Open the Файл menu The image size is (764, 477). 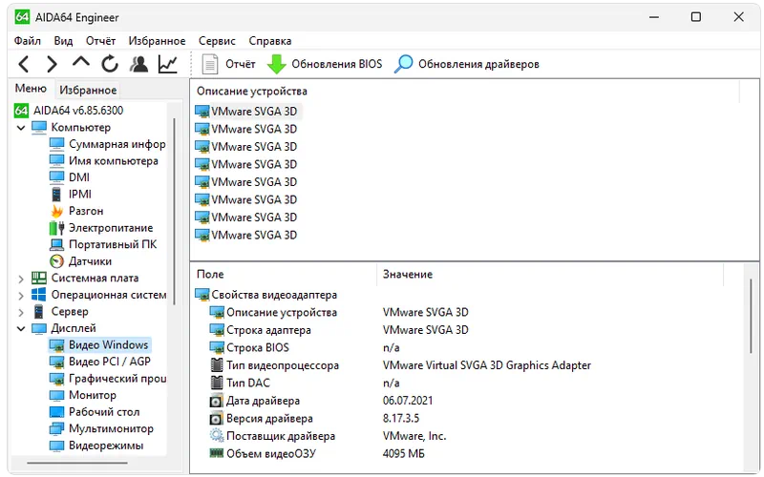[28, 41]
